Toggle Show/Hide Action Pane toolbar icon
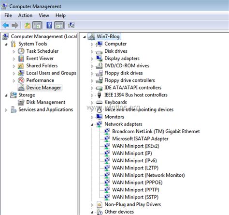The image size is (229, 215). [x=59, y=25]
